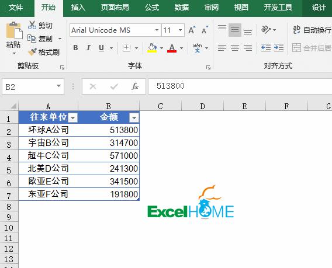Open the 文件 tab
332x268 pixels.
(x=16, y=8)
